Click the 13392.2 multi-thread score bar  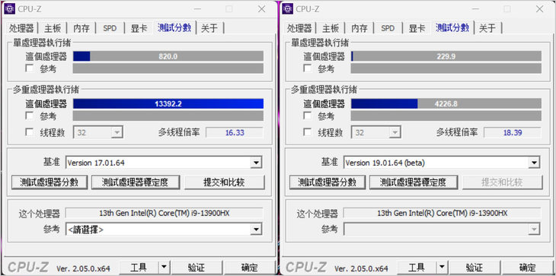tap(168, 103)
